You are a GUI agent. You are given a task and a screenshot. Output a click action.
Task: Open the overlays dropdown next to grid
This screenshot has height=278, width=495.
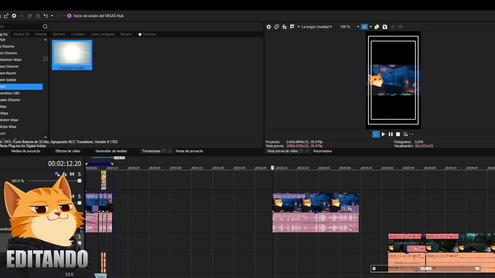[370, 27]
